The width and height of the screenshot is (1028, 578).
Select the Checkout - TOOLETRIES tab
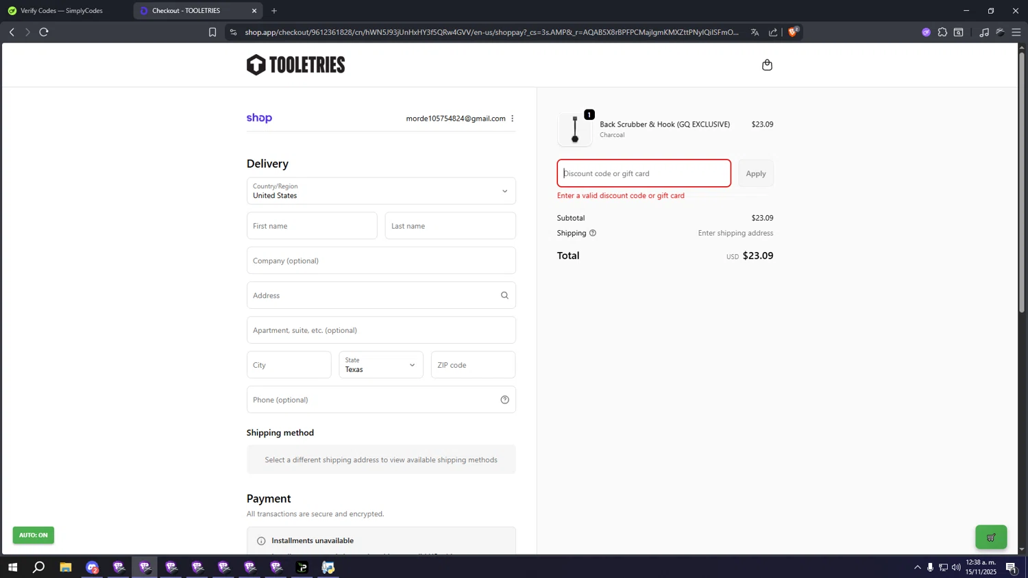(x=199, y=11)
